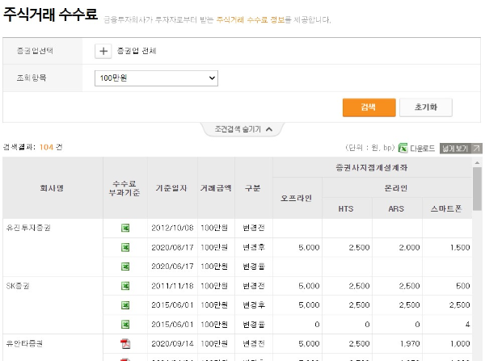Click the ARS column header

[x=396, y=209]
